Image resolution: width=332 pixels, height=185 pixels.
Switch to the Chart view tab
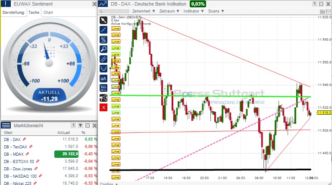tap(48, 12)
